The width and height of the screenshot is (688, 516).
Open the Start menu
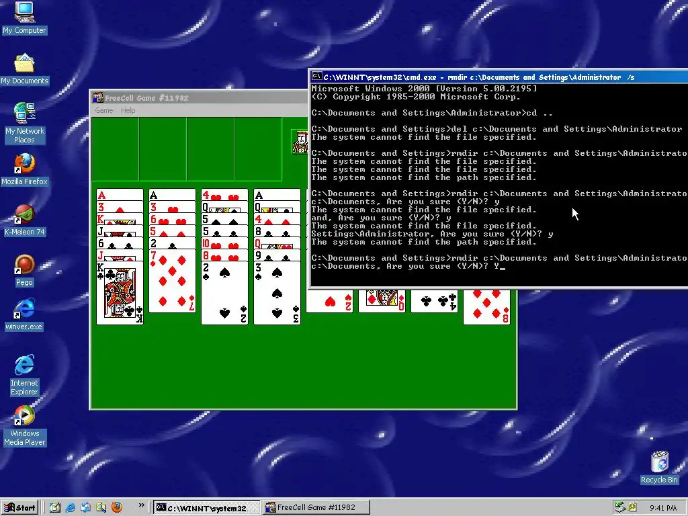tap(19, 508)
